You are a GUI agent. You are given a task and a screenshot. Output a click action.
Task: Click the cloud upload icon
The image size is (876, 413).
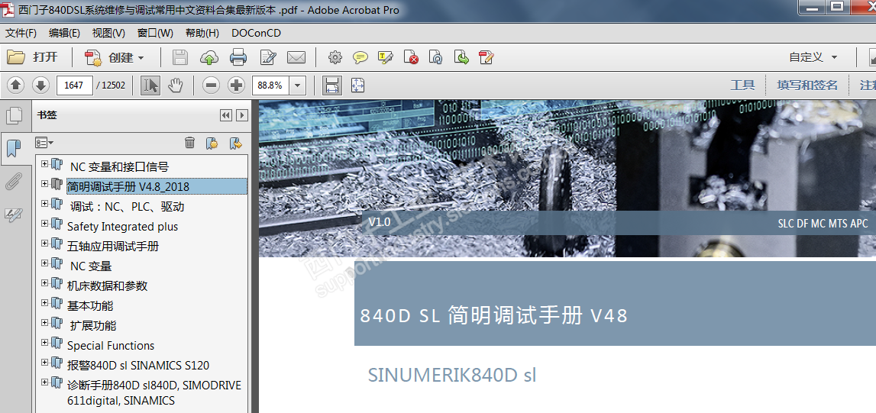(x=209, y=57)
